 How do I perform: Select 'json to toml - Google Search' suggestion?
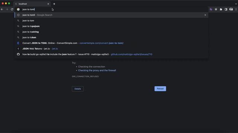(112, 15)
